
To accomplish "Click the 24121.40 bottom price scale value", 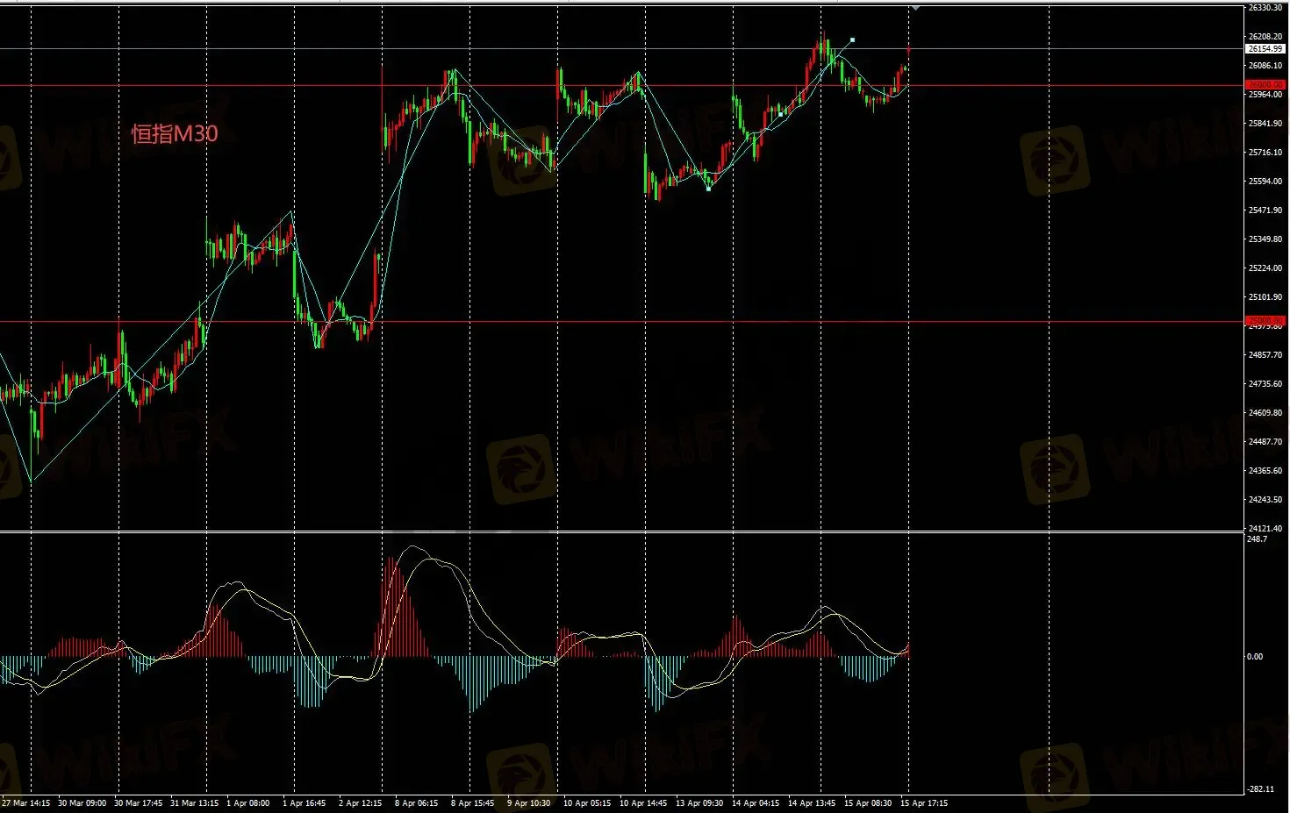I will tap(1265, 528).
